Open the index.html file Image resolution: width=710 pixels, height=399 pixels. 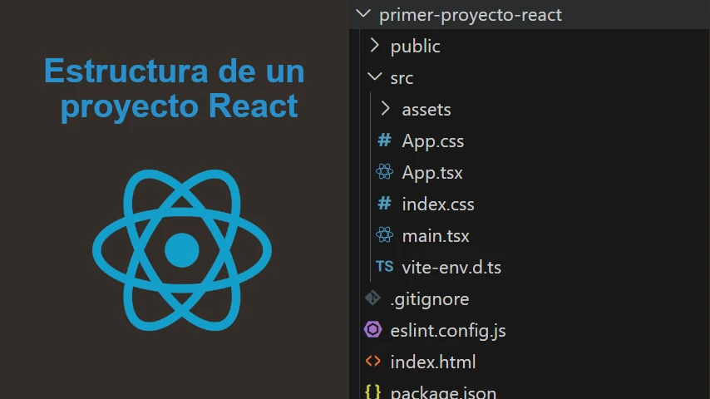[x=433, y=362]
